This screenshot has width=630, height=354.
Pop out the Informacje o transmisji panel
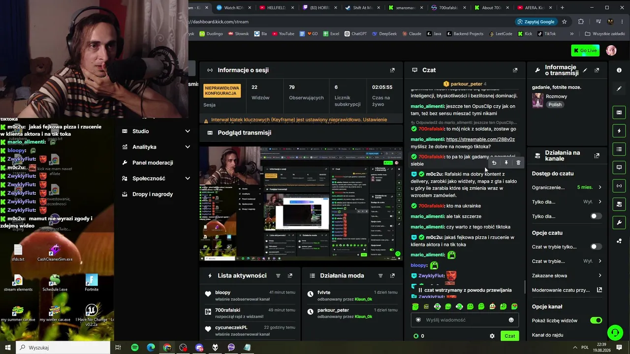597,70
